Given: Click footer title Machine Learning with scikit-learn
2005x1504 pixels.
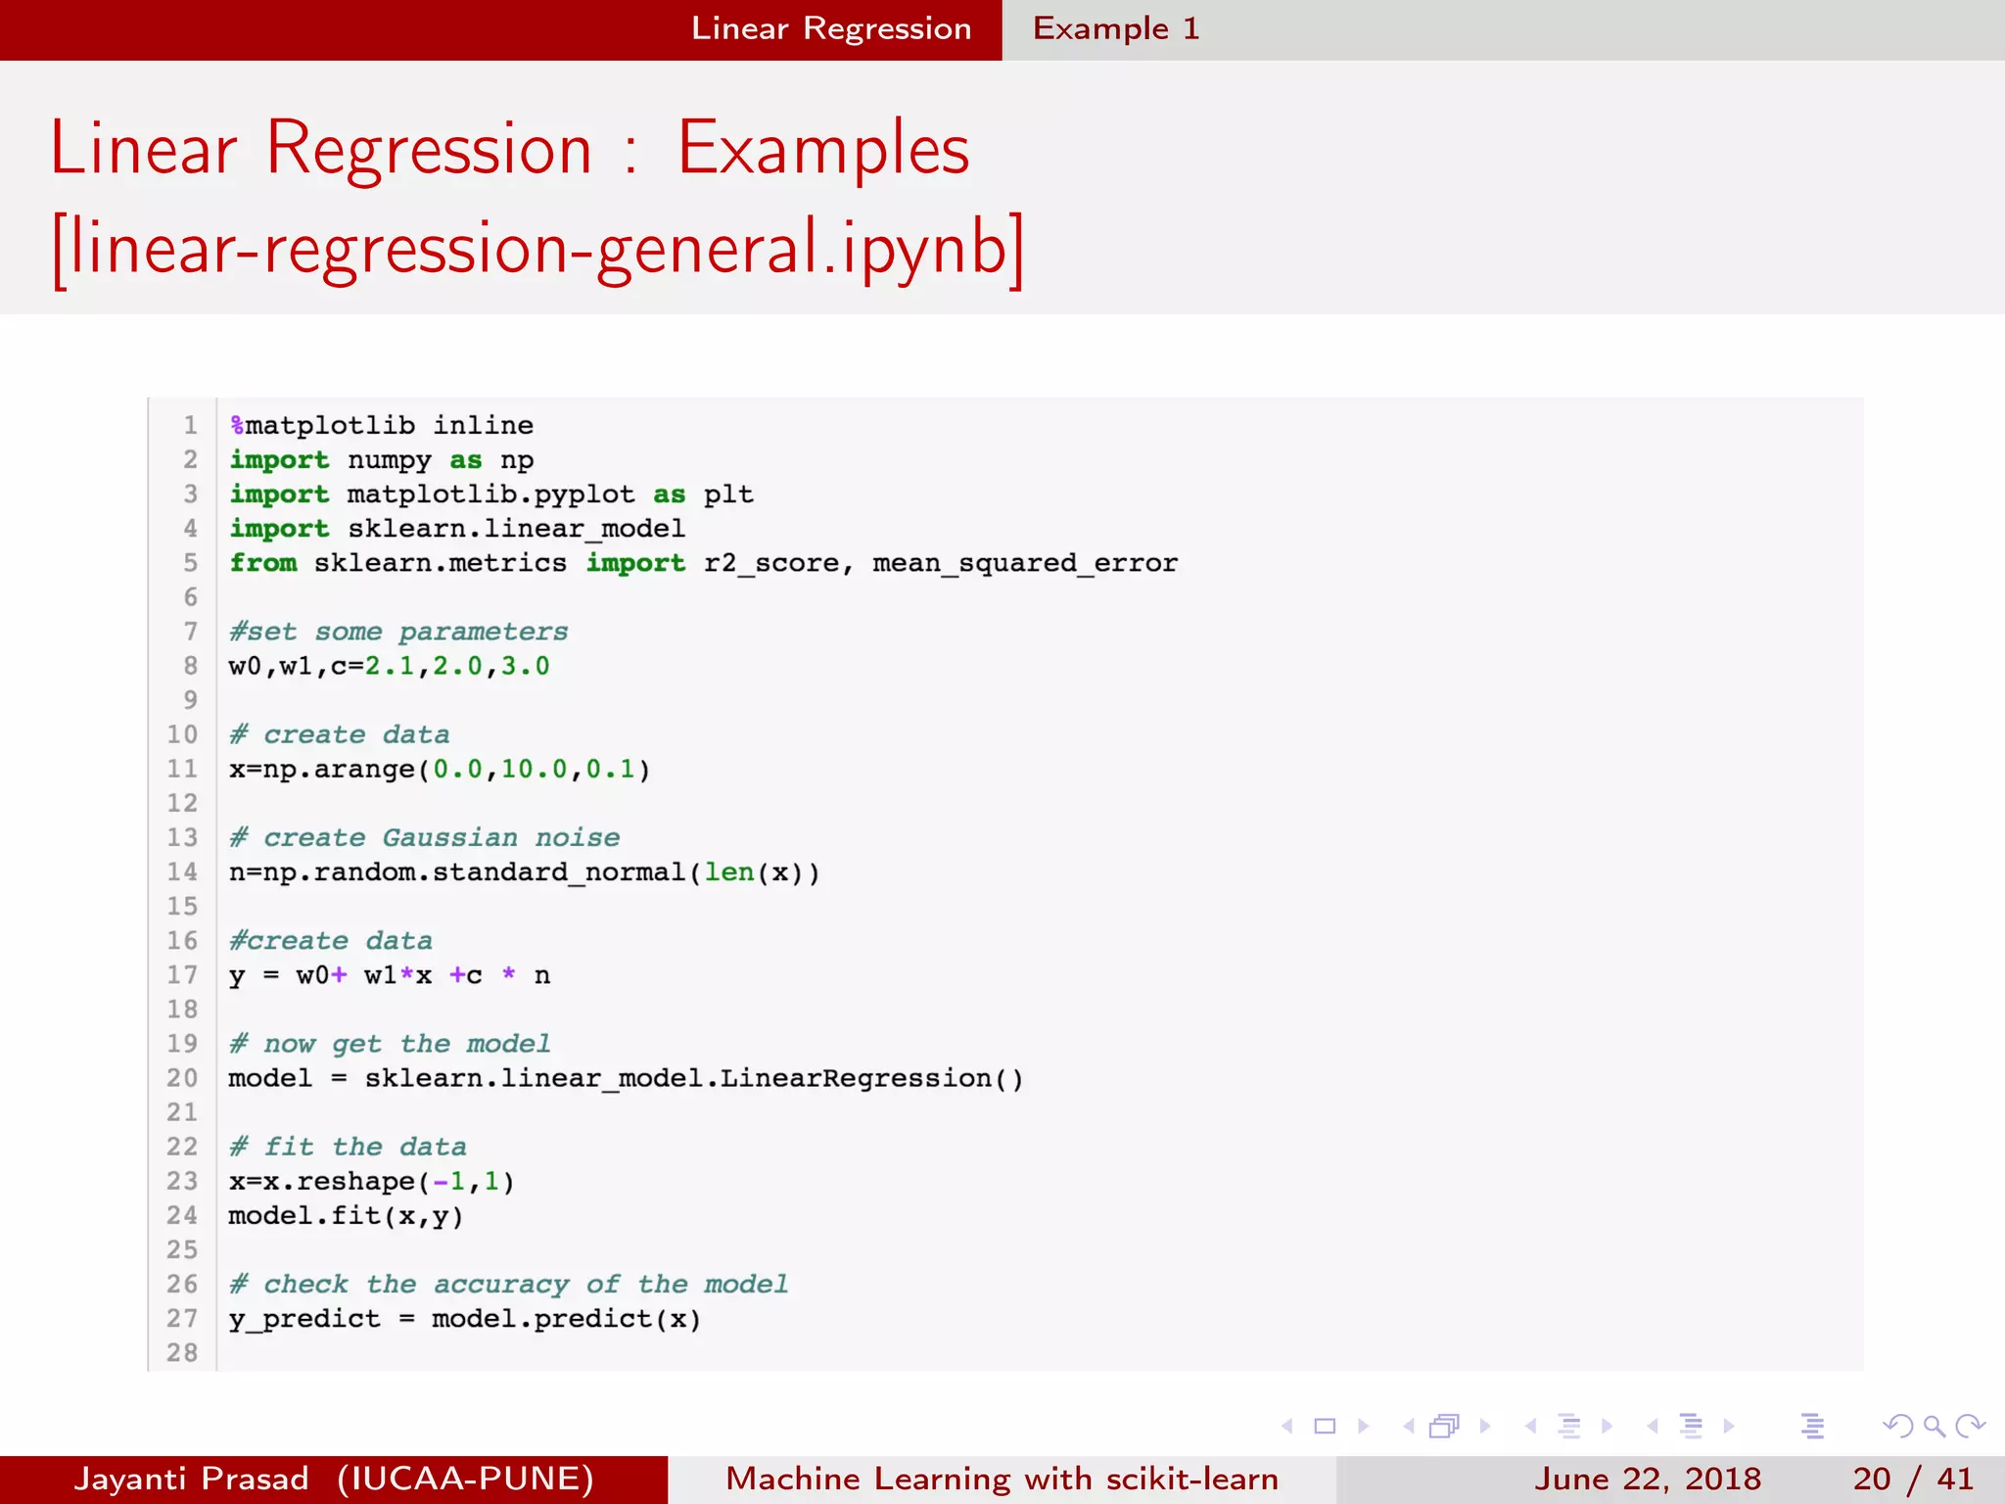Looking at the screenshot, I should tap(1002, 1479).
